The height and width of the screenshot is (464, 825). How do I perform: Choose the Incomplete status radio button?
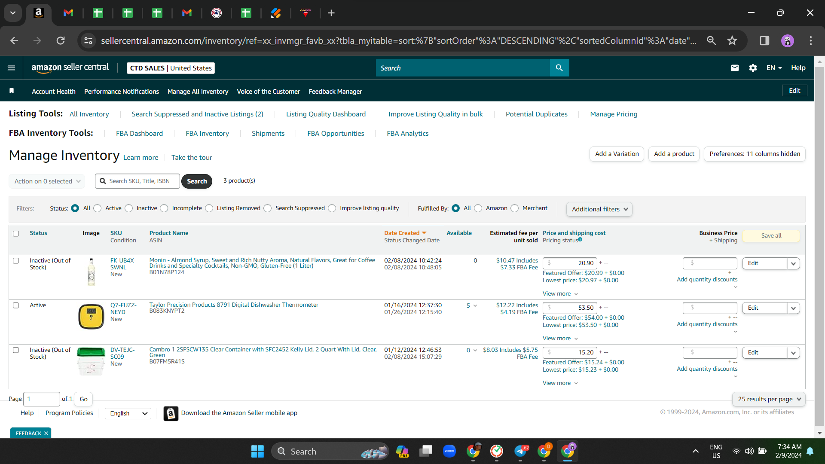click(x=164, y=208)
